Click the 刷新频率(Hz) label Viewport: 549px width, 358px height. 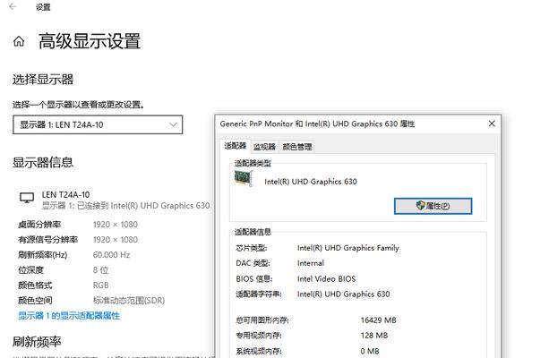tap(43, 255)
